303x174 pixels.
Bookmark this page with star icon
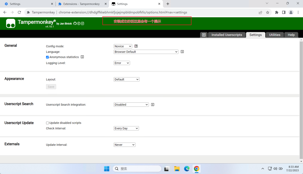coord(268,12)
